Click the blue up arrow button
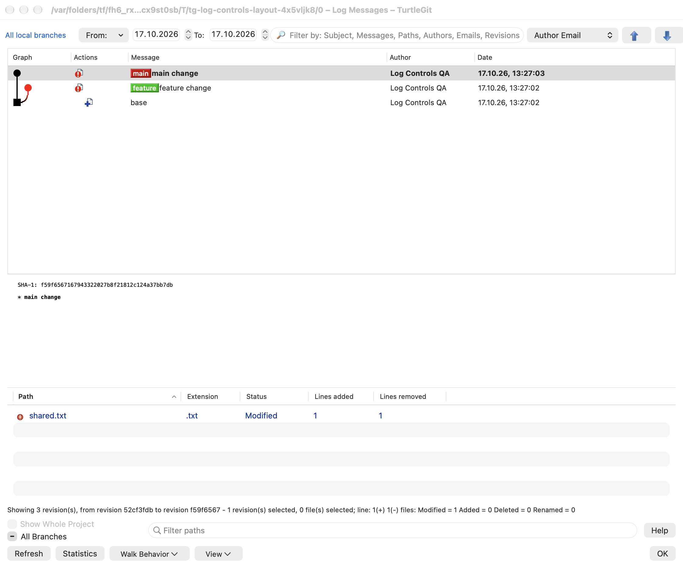Viewport: 683px width, 568px height. point(636,35)
